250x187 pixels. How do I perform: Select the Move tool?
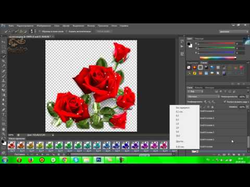(4, 42)
